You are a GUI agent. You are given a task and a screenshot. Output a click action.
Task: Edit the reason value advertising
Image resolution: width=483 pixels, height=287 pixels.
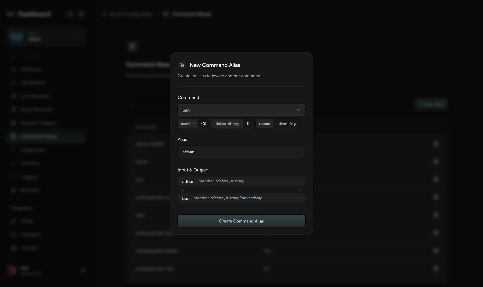click(286, 124)
